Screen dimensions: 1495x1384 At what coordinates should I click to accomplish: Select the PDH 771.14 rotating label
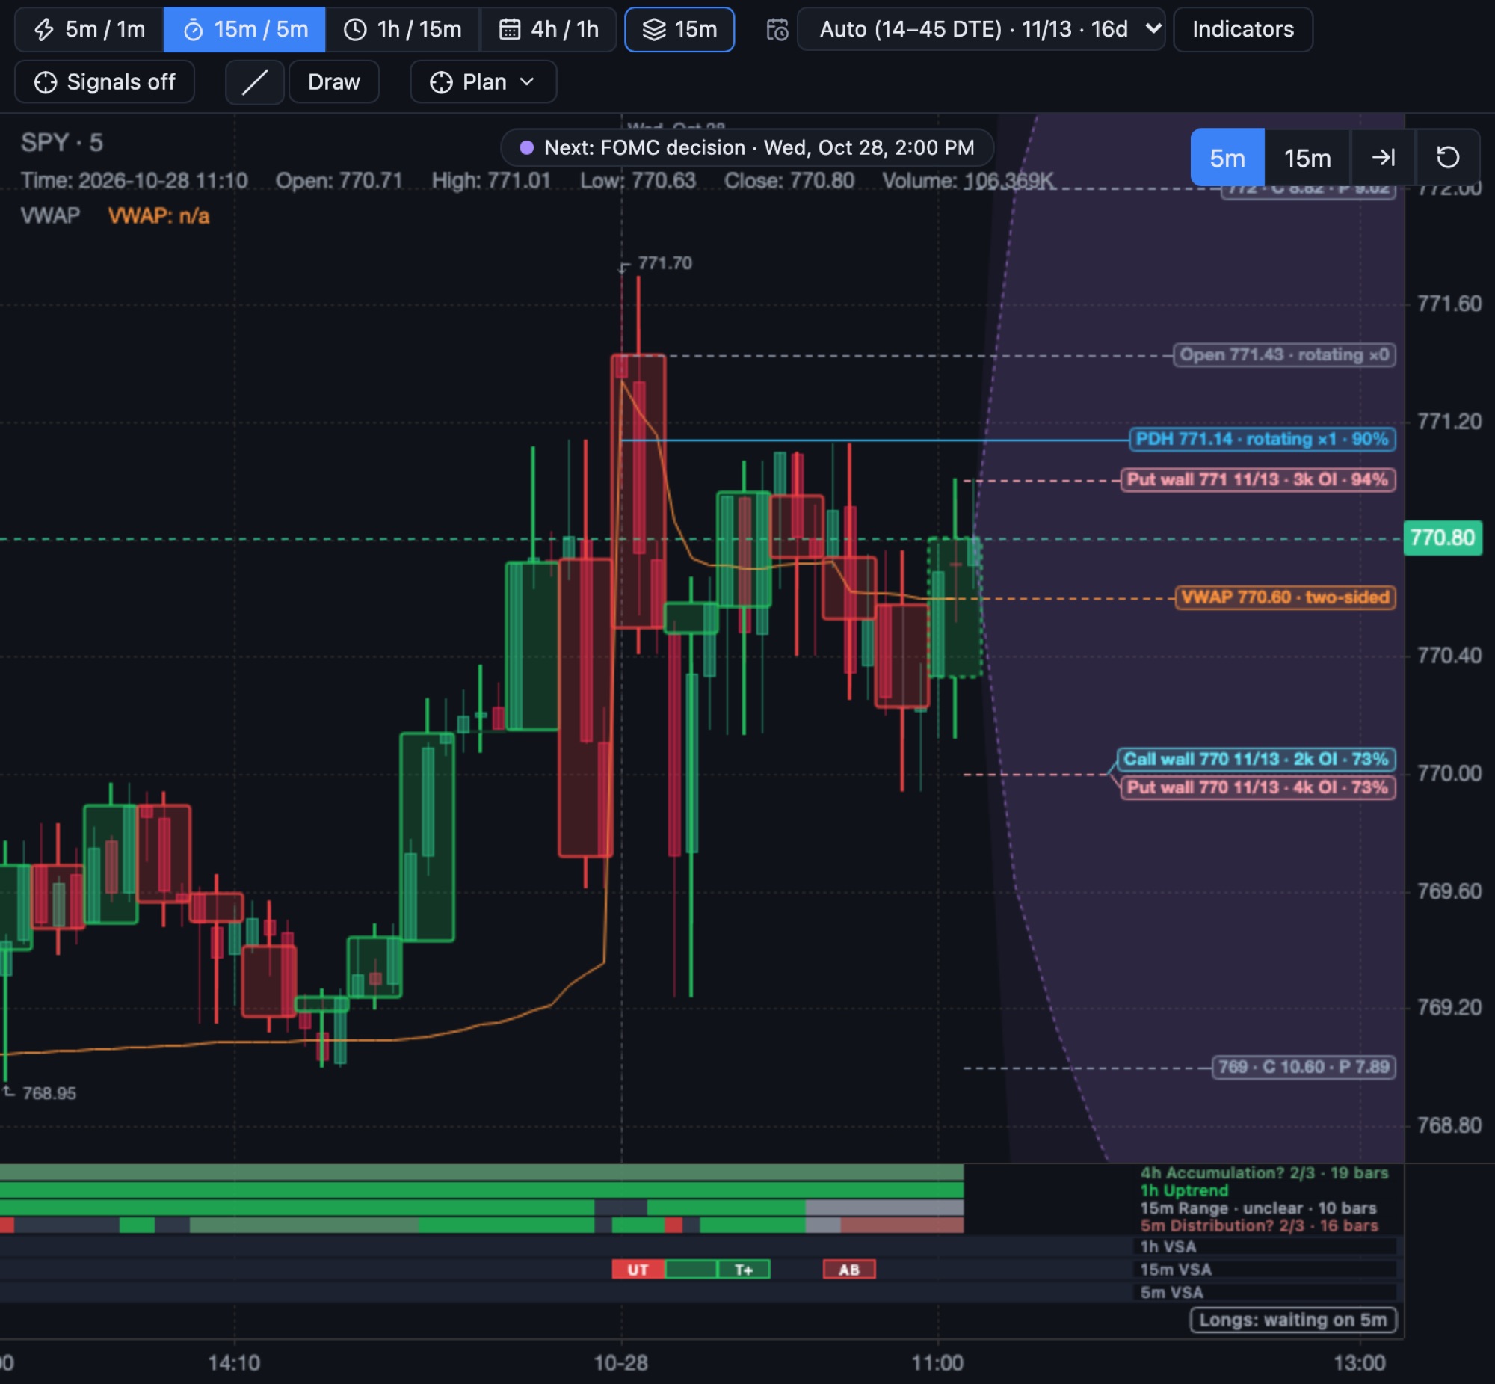click(1263, 439)
